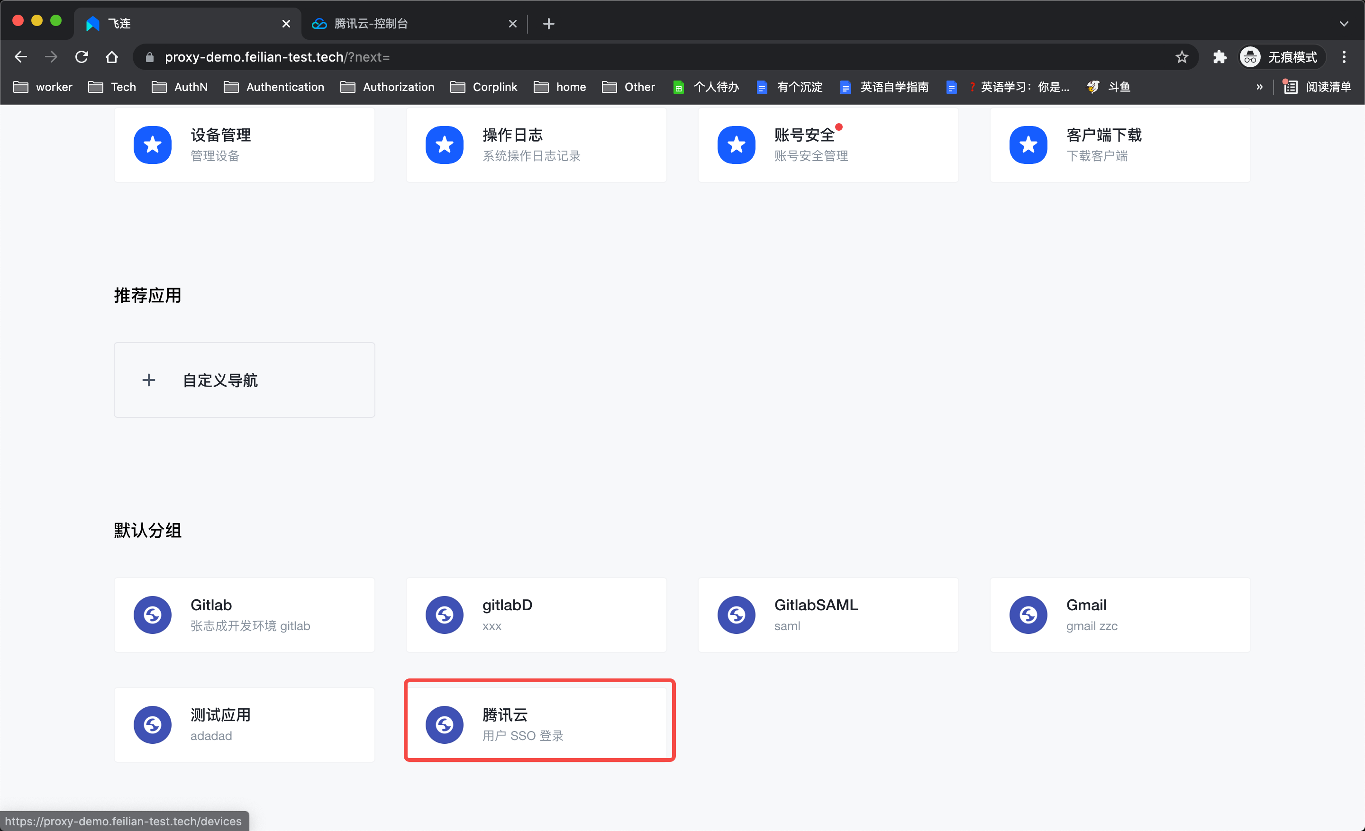Click the 测试应用 application icon
This screenshot has height=831, width=1365.
point(153,723)
